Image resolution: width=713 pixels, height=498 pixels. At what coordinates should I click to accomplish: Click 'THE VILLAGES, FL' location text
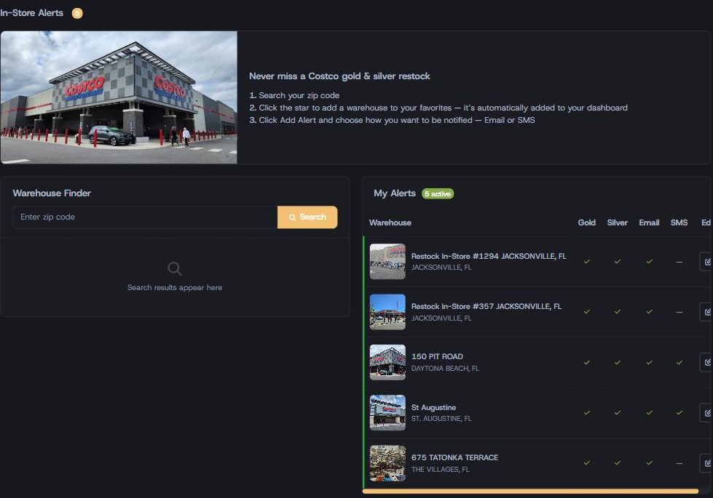click(440, 470)
